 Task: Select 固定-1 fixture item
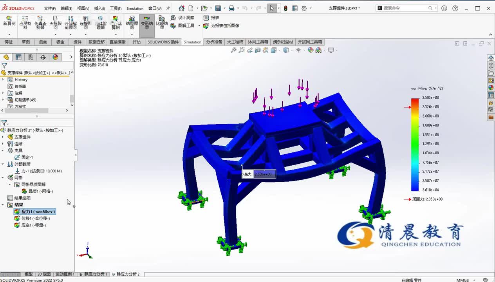click(23, 157)
